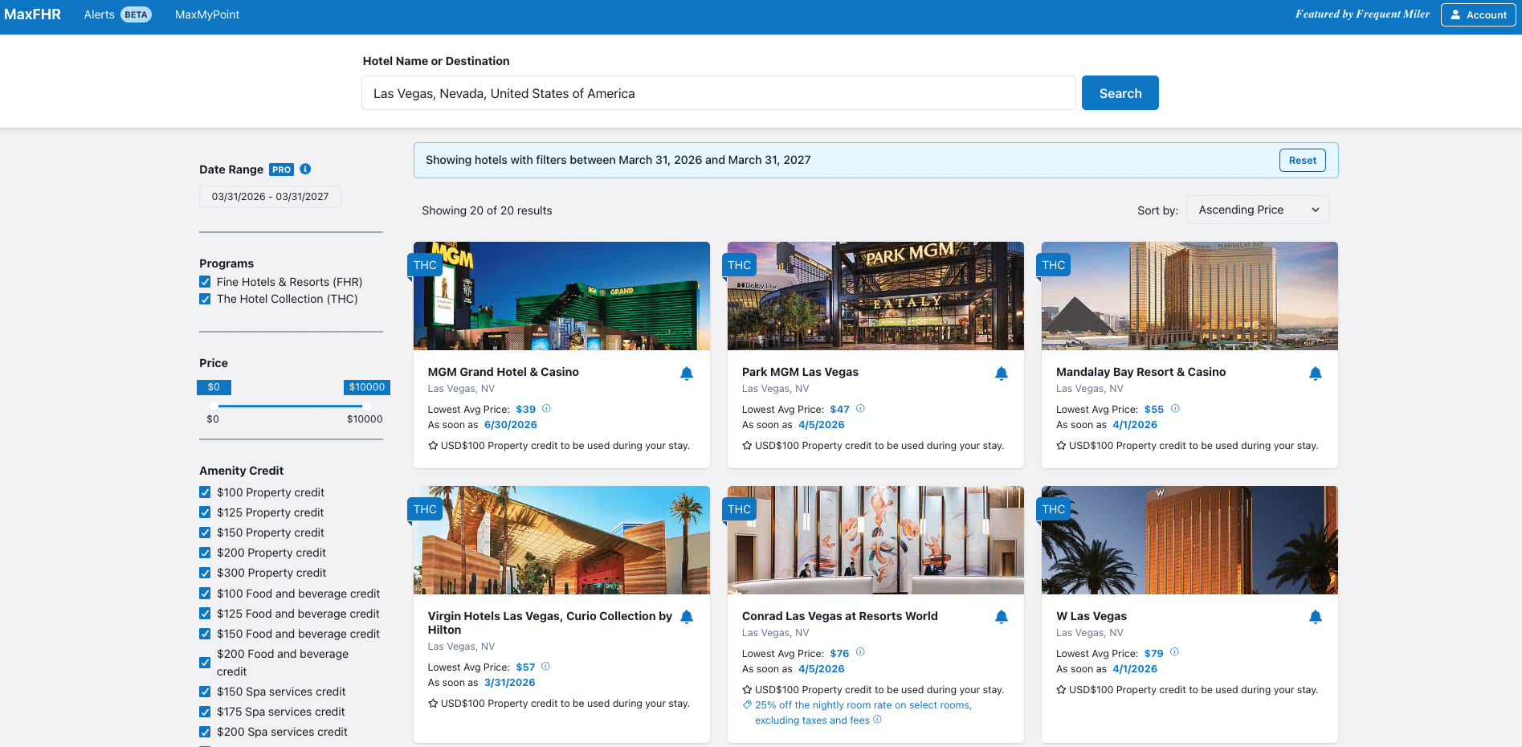1522x747 pixels.
Task: Toggle the $150 Spa services credit checkbox
Action: click(205, 692)
